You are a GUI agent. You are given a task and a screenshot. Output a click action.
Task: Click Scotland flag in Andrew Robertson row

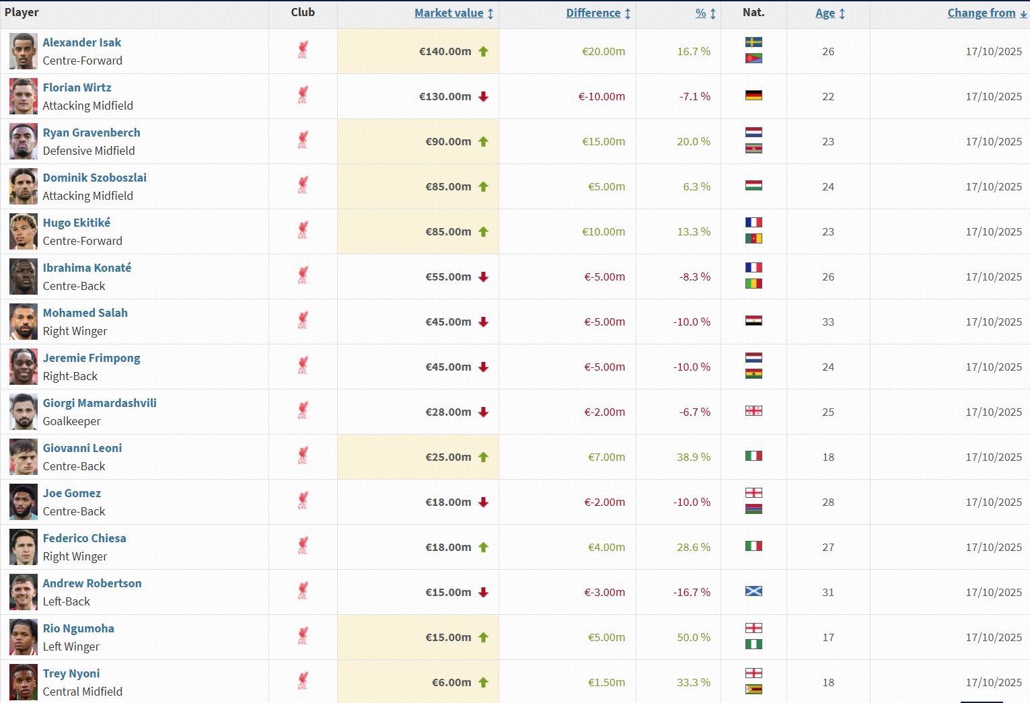coord(753,591)
